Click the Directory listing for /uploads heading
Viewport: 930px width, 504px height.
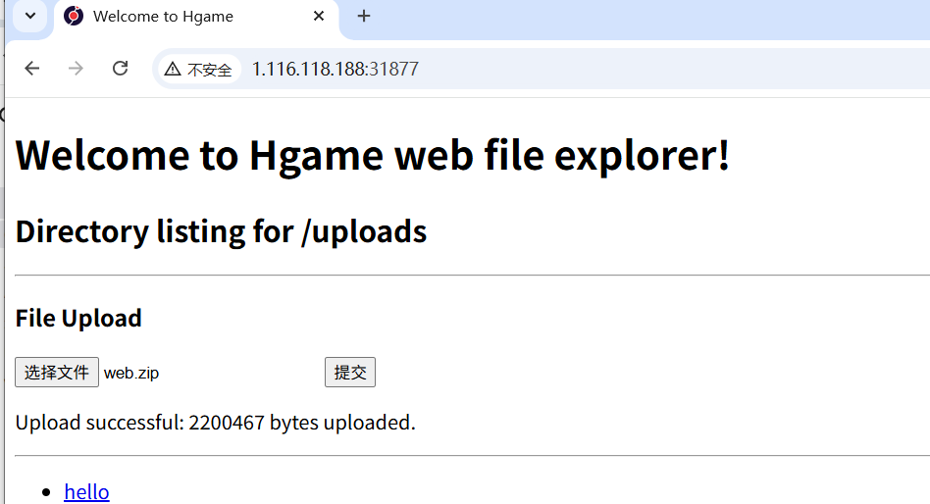(221, 231)
